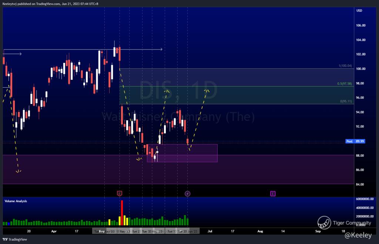379x244 pixels.
Task: Click the 20 date label before Apr
Action: tap(29, 231)
